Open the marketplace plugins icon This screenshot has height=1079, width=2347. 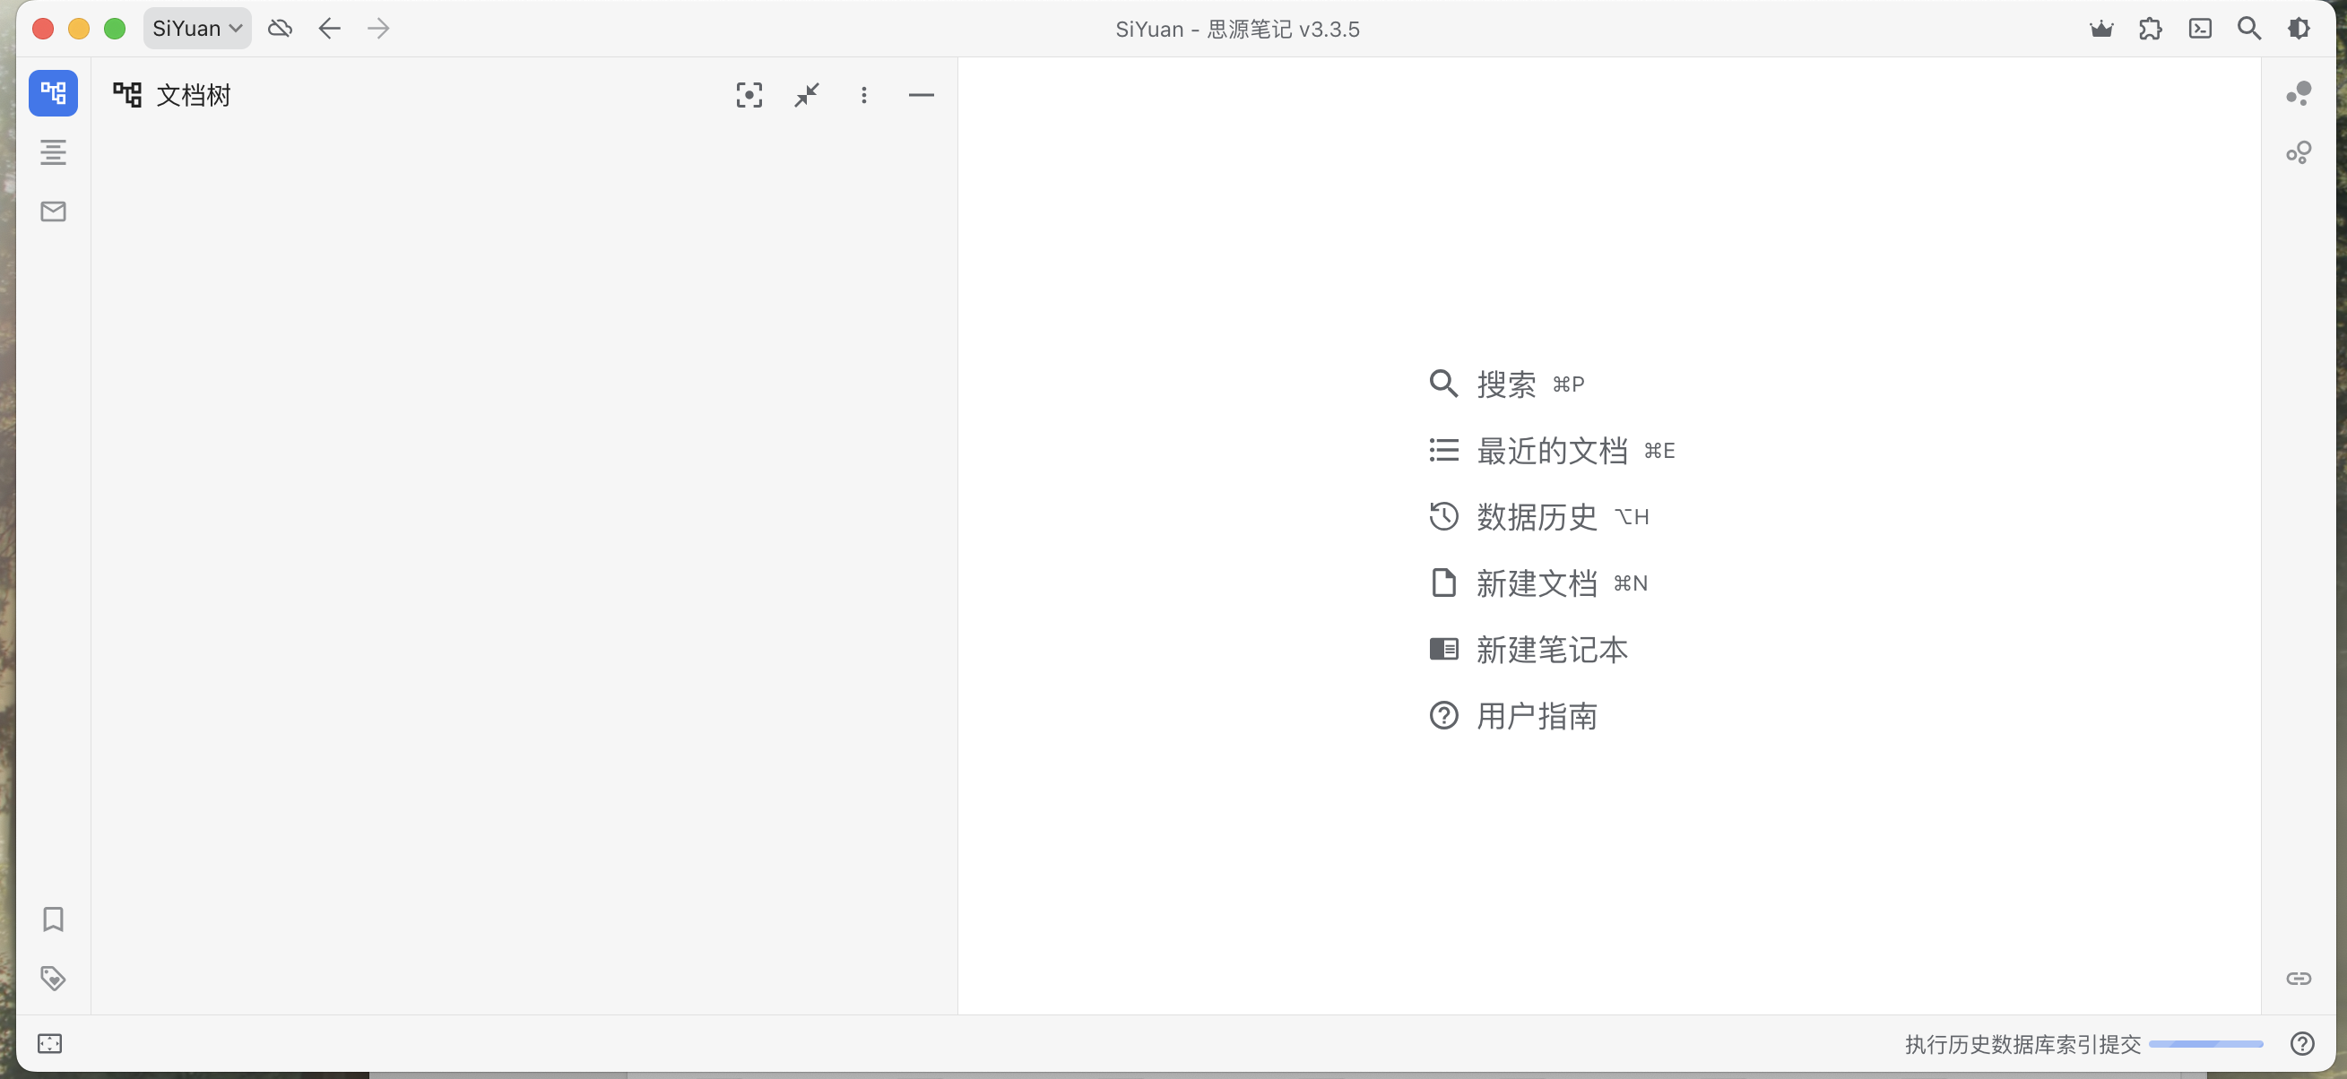(2151, 28)
